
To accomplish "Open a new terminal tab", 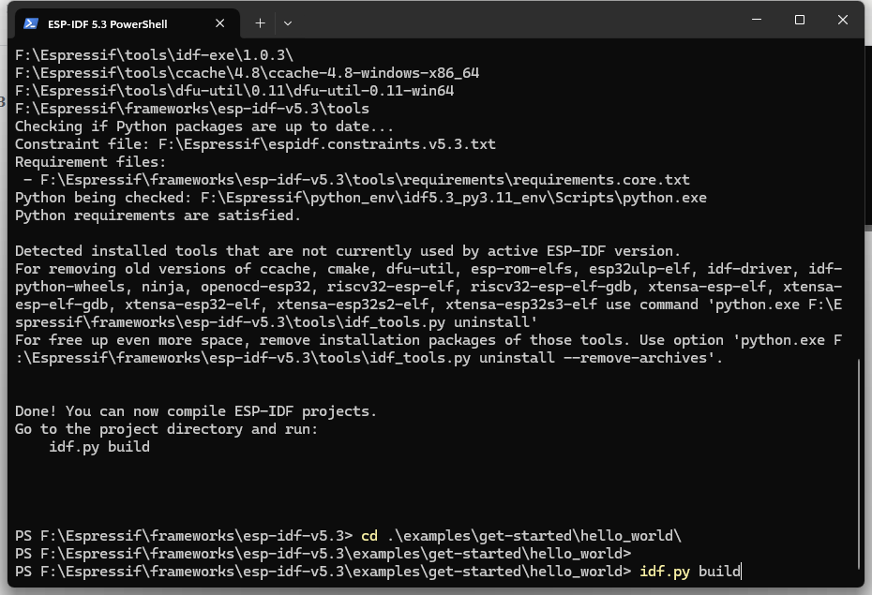I will click(260, 22).
